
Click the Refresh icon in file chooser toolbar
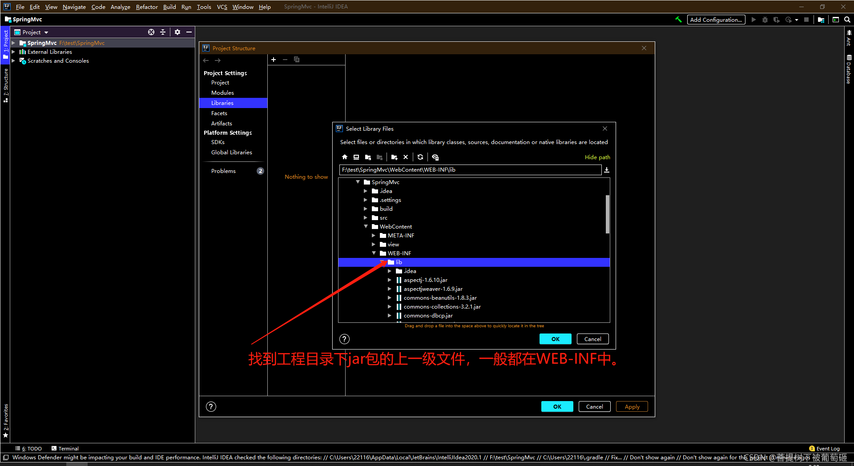click(x=420, y=157)
